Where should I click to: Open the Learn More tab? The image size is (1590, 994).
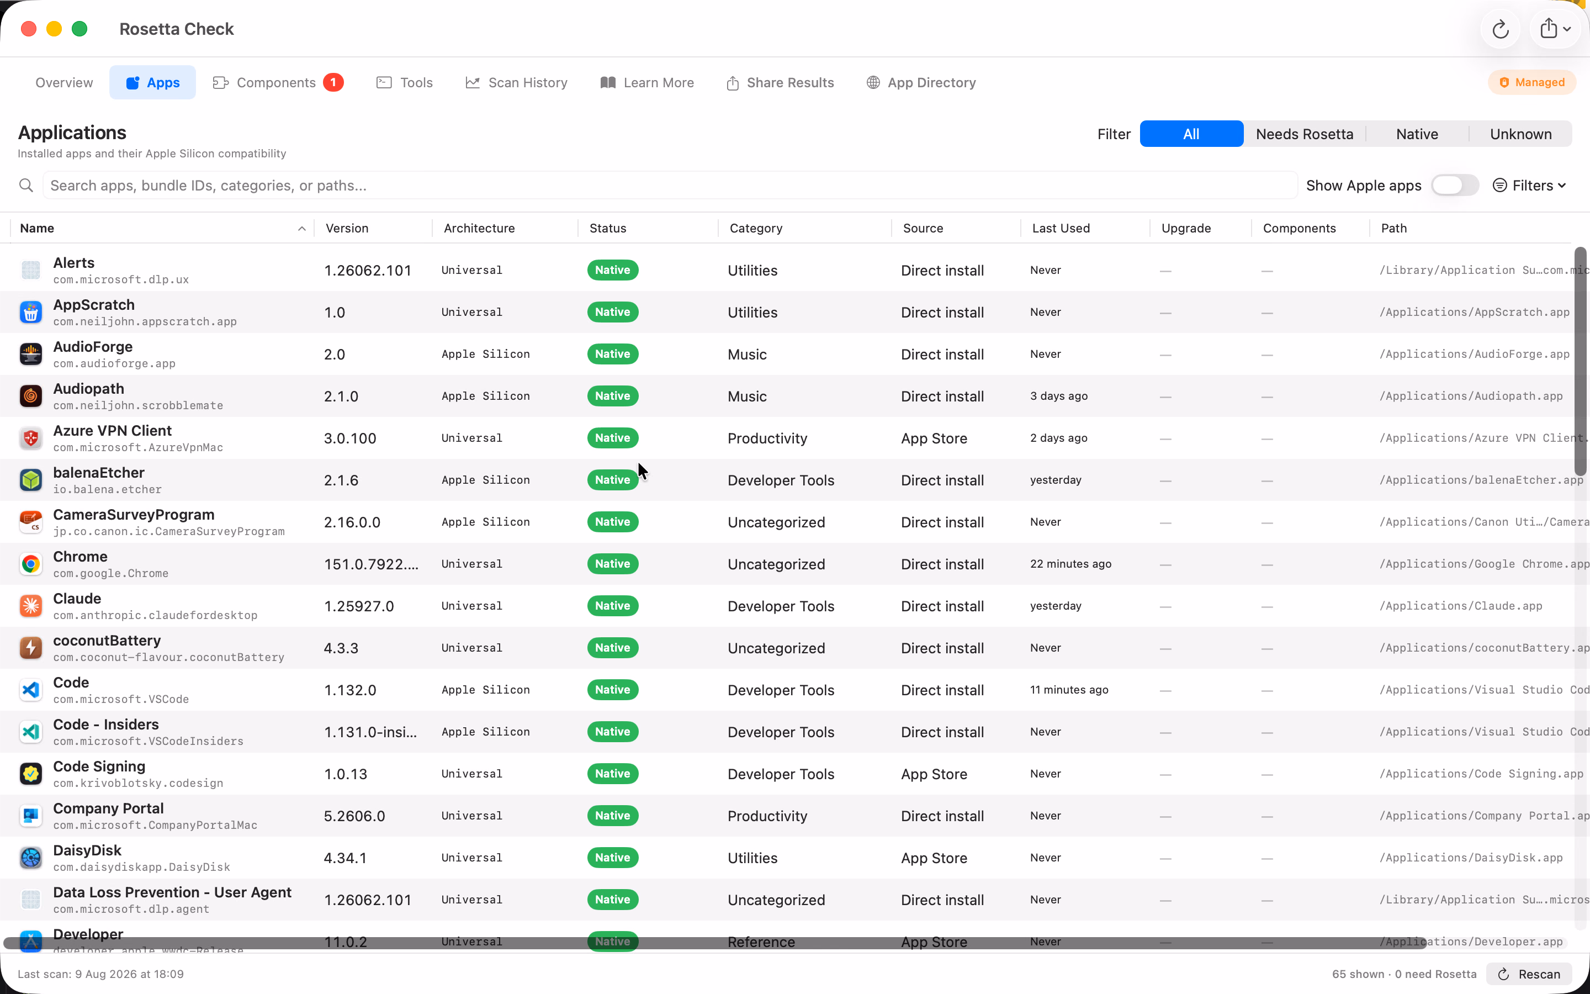point(647,82)
